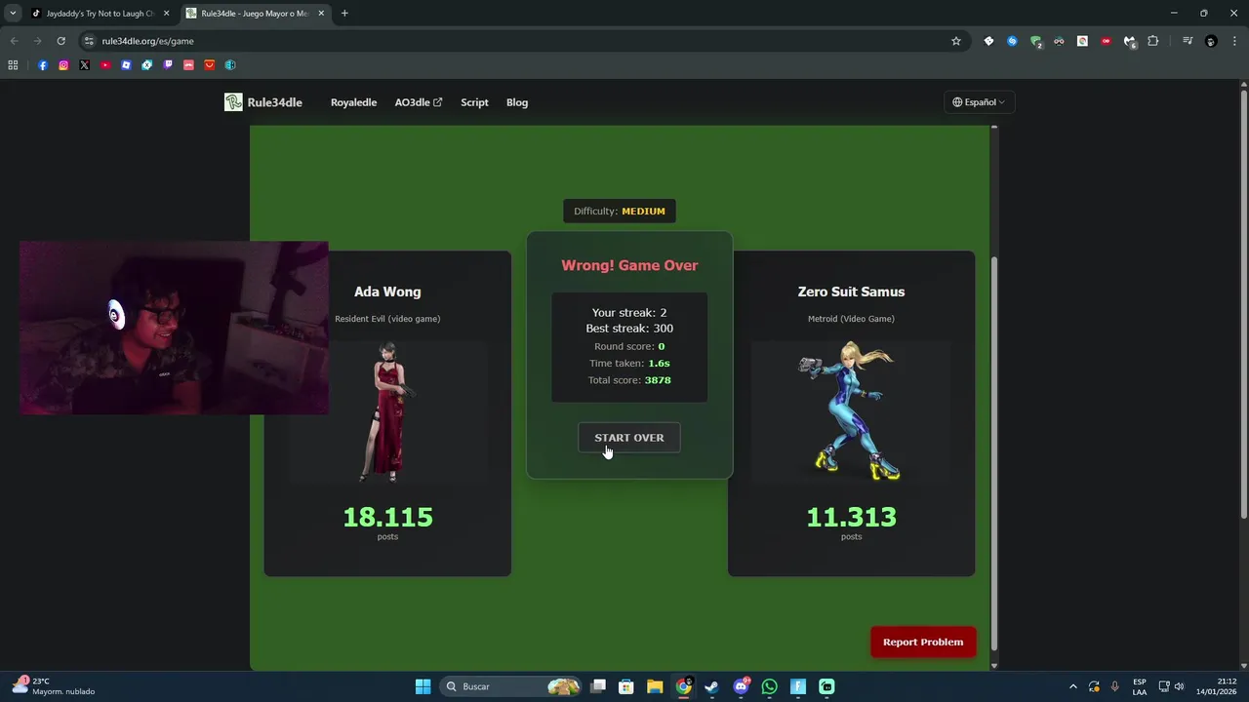Click the 'Time taken: 1.6s' text

629,364
